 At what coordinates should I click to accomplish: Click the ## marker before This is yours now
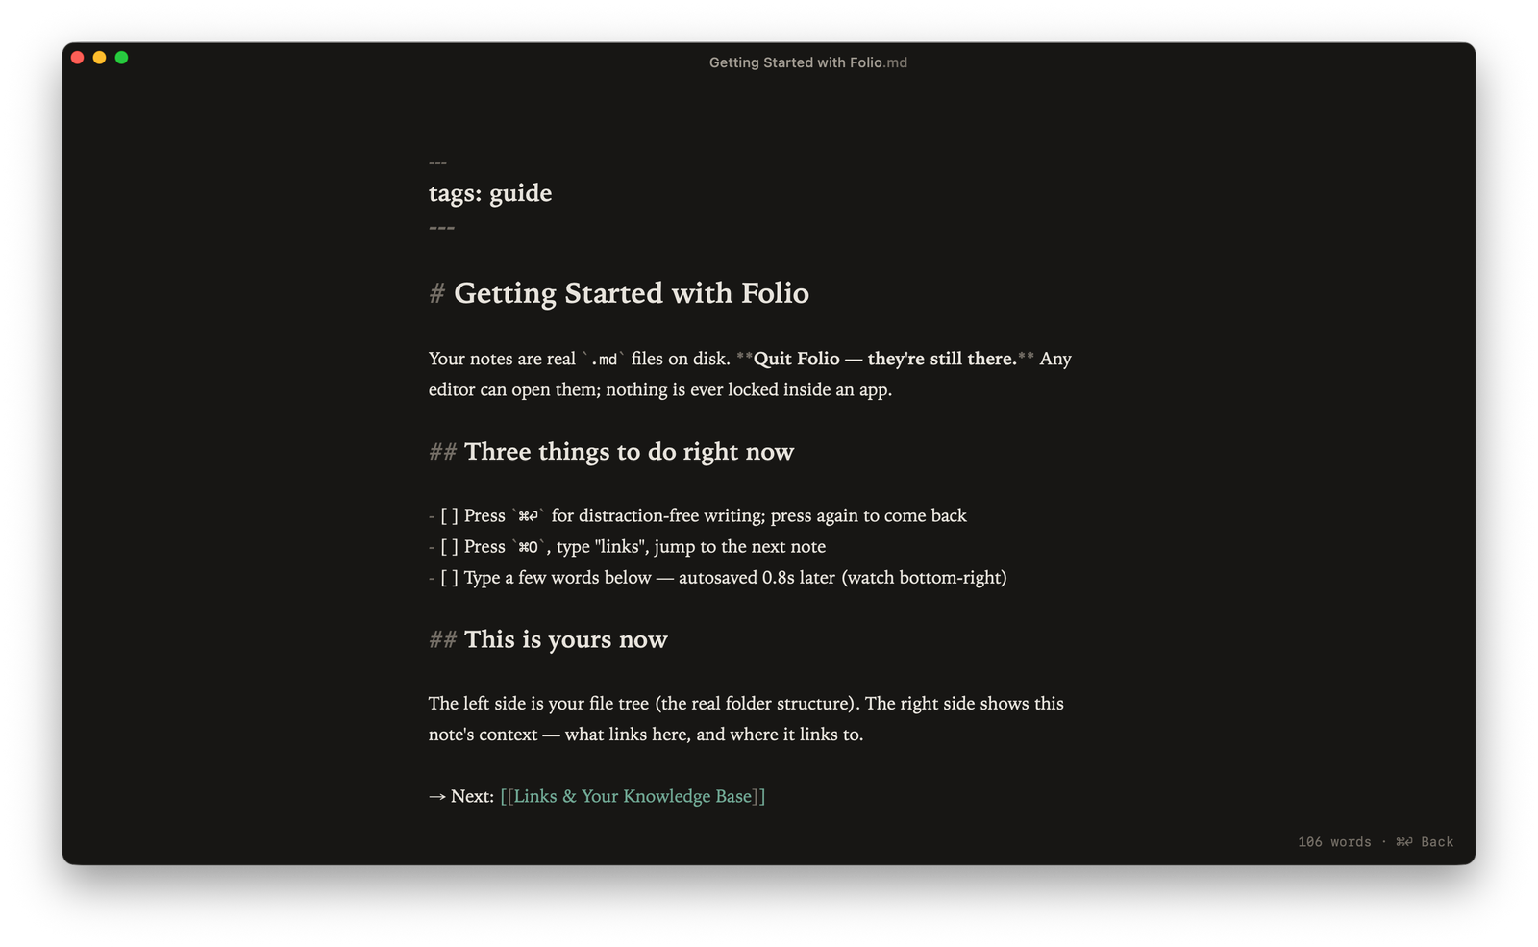[x=442, y=640]
